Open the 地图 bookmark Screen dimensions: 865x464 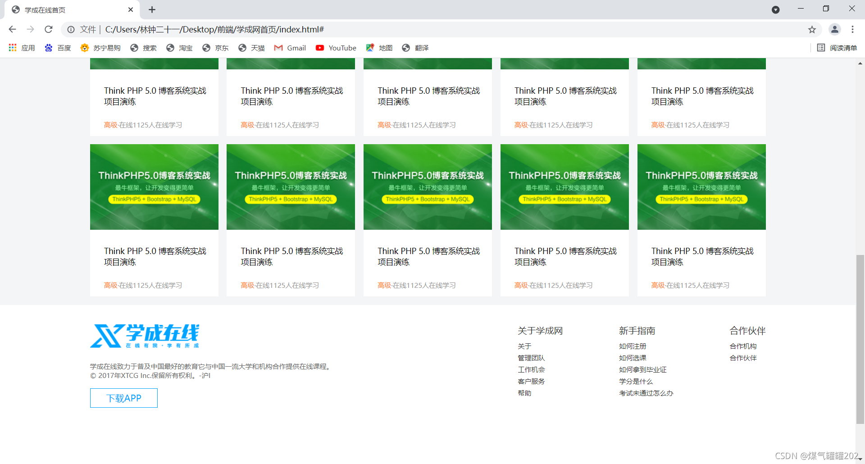tap(379, 48)
